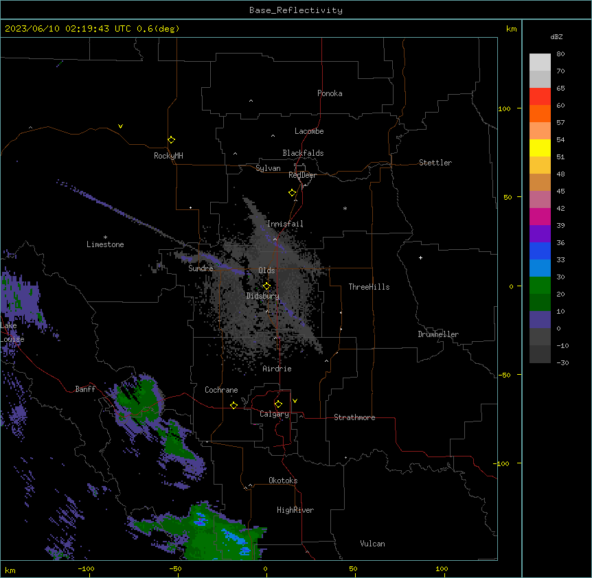The height and width of the screenshot is (578, 592).
Task: Click the Vulcan label
Action: 372,544
